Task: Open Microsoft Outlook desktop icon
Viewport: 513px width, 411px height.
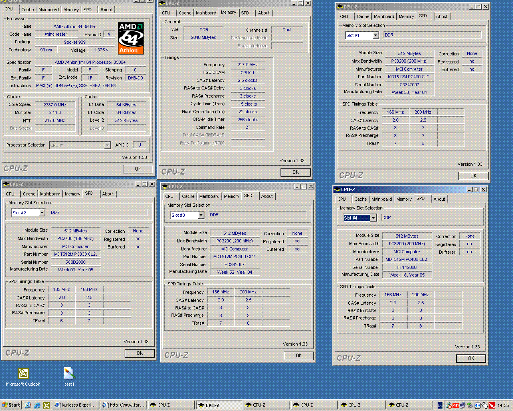Action: point(23,376)
